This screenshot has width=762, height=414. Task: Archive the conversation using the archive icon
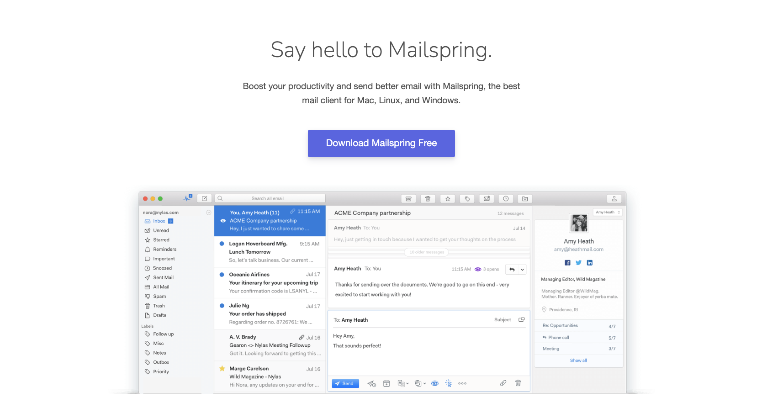(x=408, y=198)
